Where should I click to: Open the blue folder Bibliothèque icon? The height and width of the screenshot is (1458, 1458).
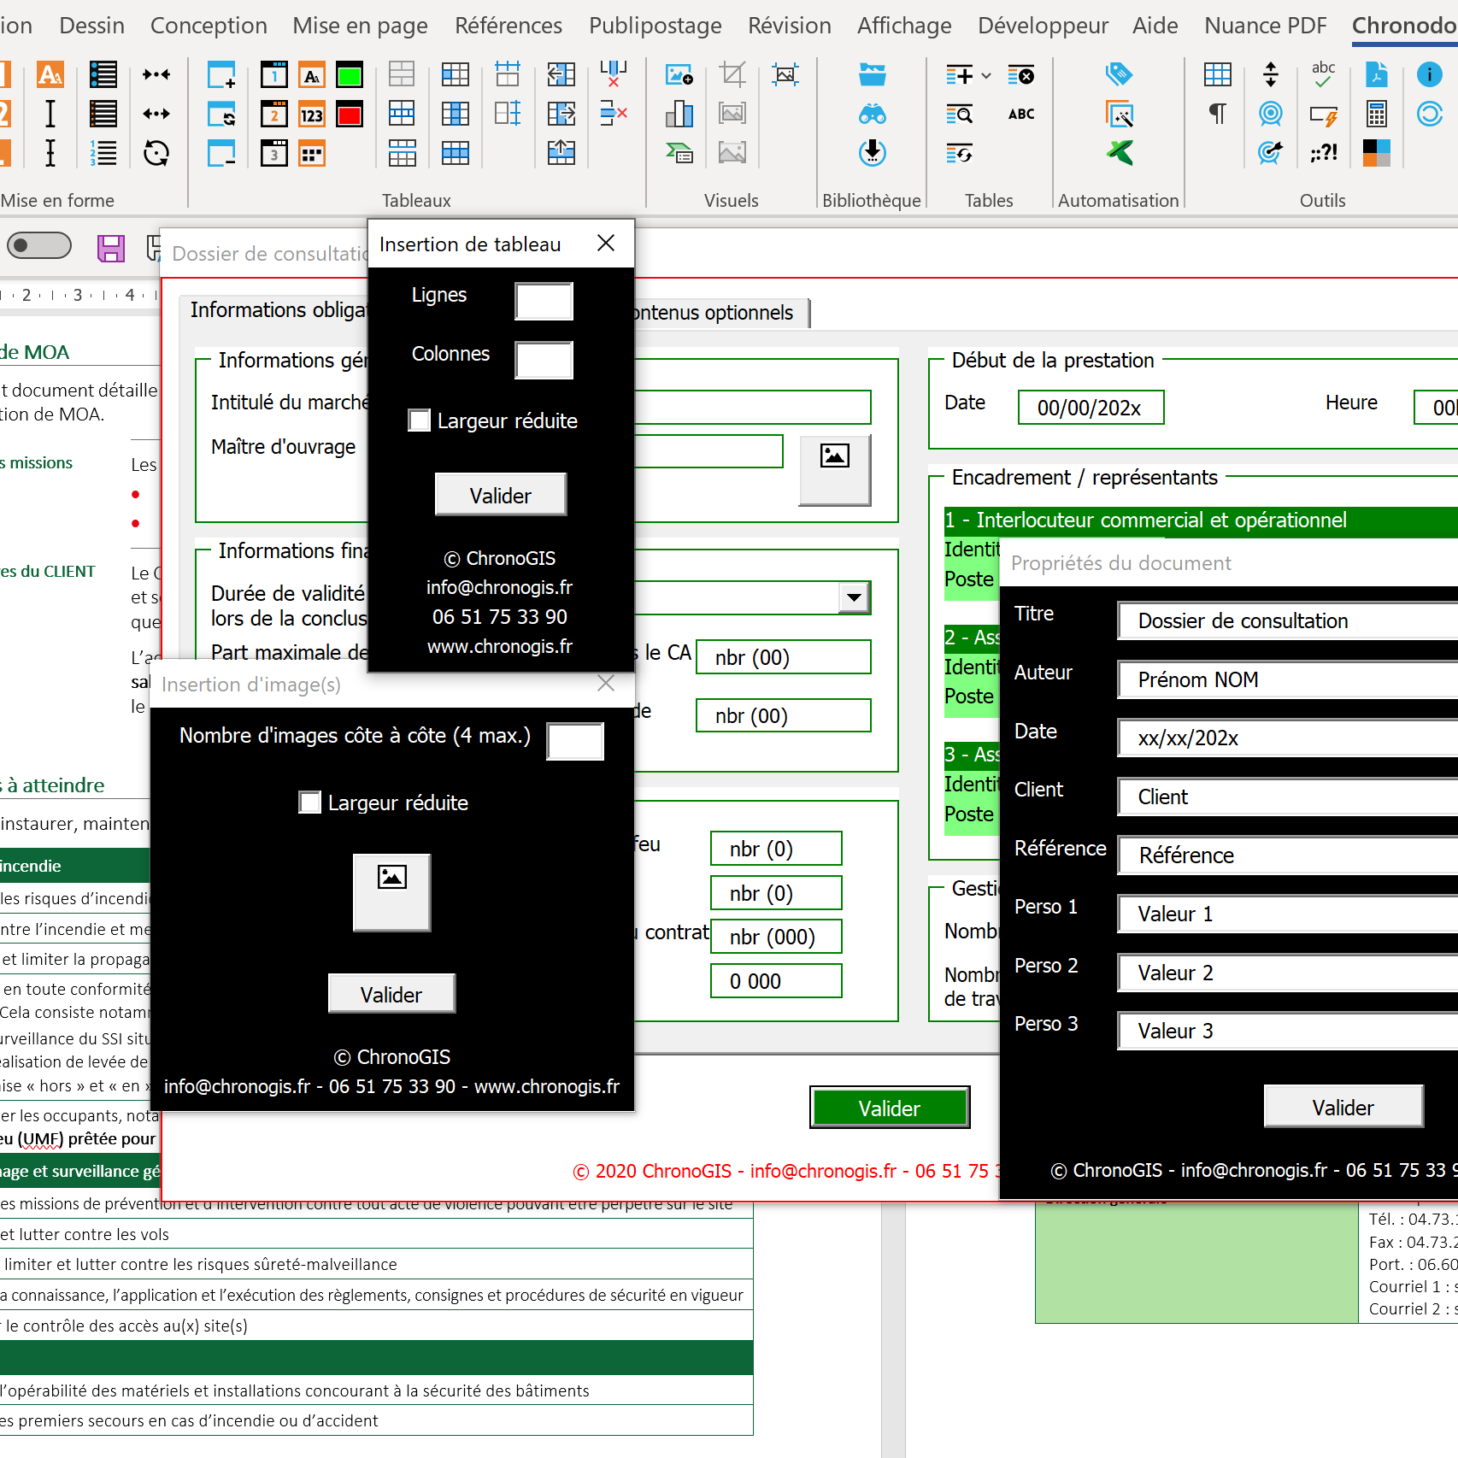pos(873,75)
